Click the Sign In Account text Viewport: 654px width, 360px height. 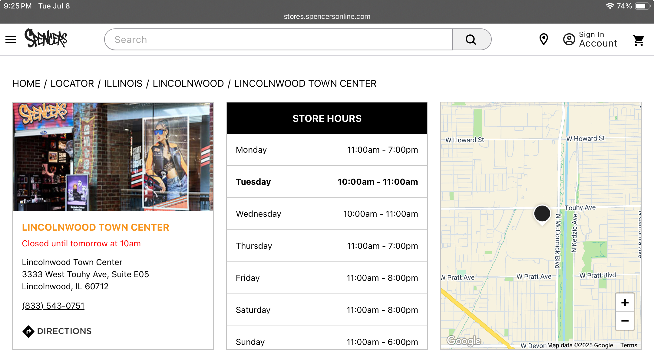click(598, 39)
